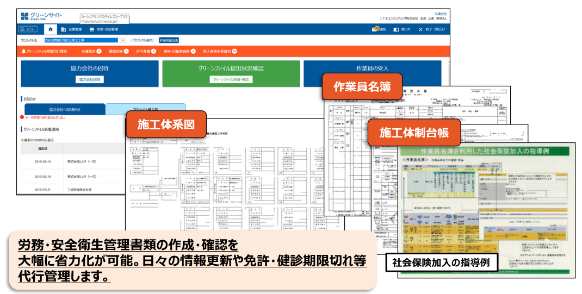Viewport: 582px width, 294px height.
Task: Click the 提出日 column header
Action: [42, 148]
